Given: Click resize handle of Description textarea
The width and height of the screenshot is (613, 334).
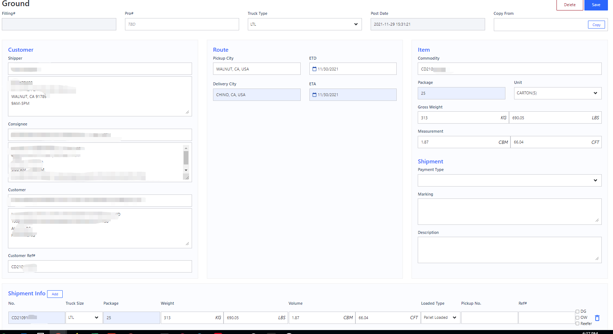Looking at the screenshot, I should pyautogui.click(x=597, y=258).
